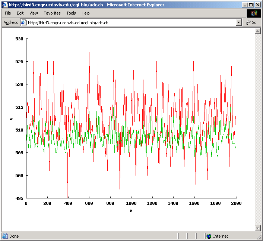Click the page icon in the address bar
The height and width of the screenshot is (241, 263).
click(x=24, y=22)
